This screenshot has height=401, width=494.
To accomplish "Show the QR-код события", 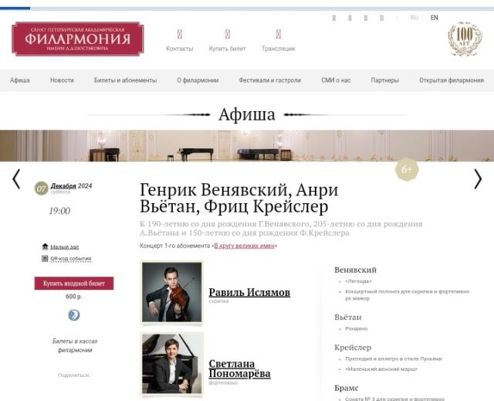I will [x=71, y=259].
